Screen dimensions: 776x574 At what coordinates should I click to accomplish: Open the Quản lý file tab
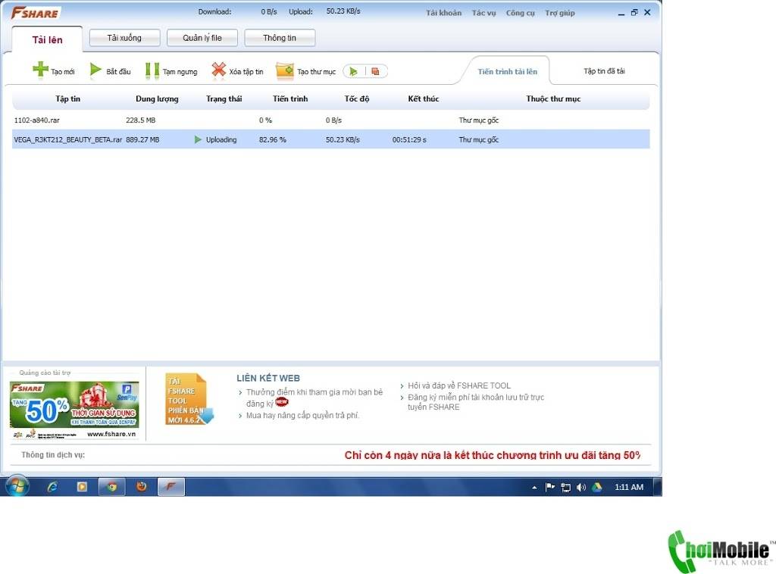pos(202,38)
